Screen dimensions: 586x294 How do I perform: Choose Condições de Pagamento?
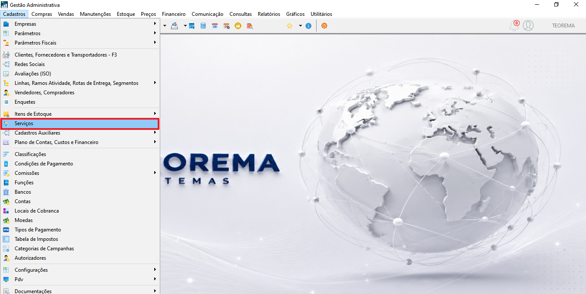pos(80,164)
